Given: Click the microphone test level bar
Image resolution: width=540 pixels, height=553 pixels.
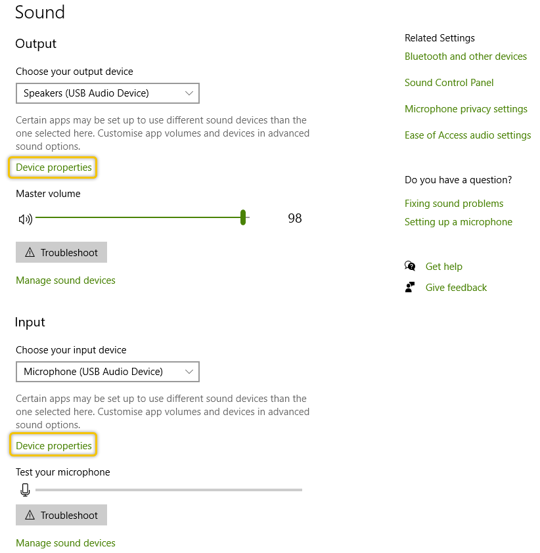Looking at the screenshot, I should (169, 490).
